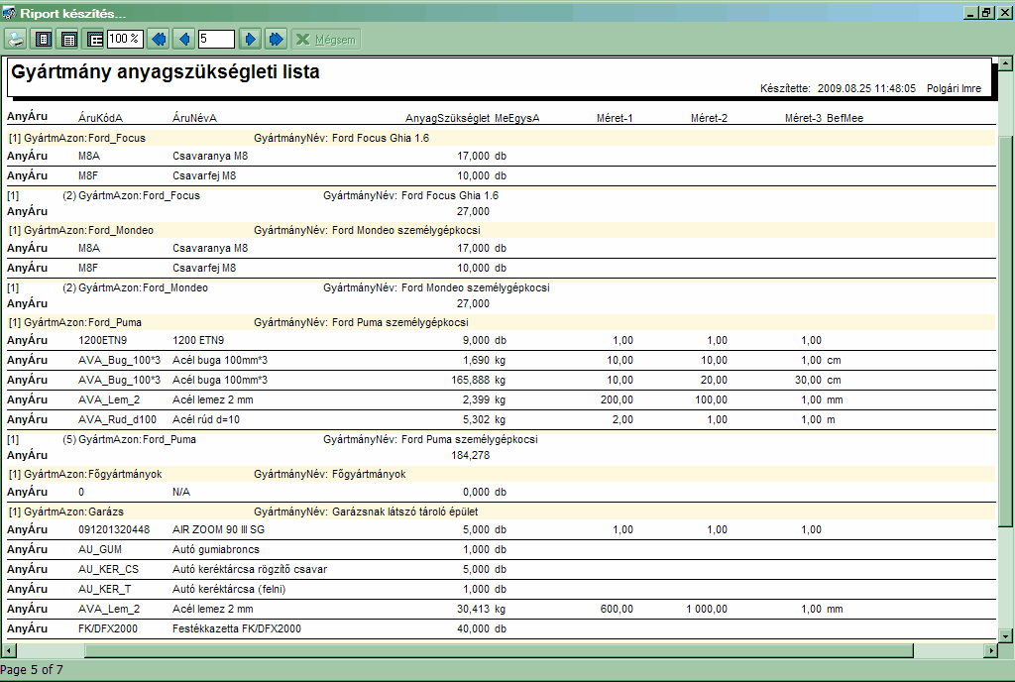Click item code 'FK/DFX2000'
This screenshot has width=1015, height=682.
(x=107, y=628)
